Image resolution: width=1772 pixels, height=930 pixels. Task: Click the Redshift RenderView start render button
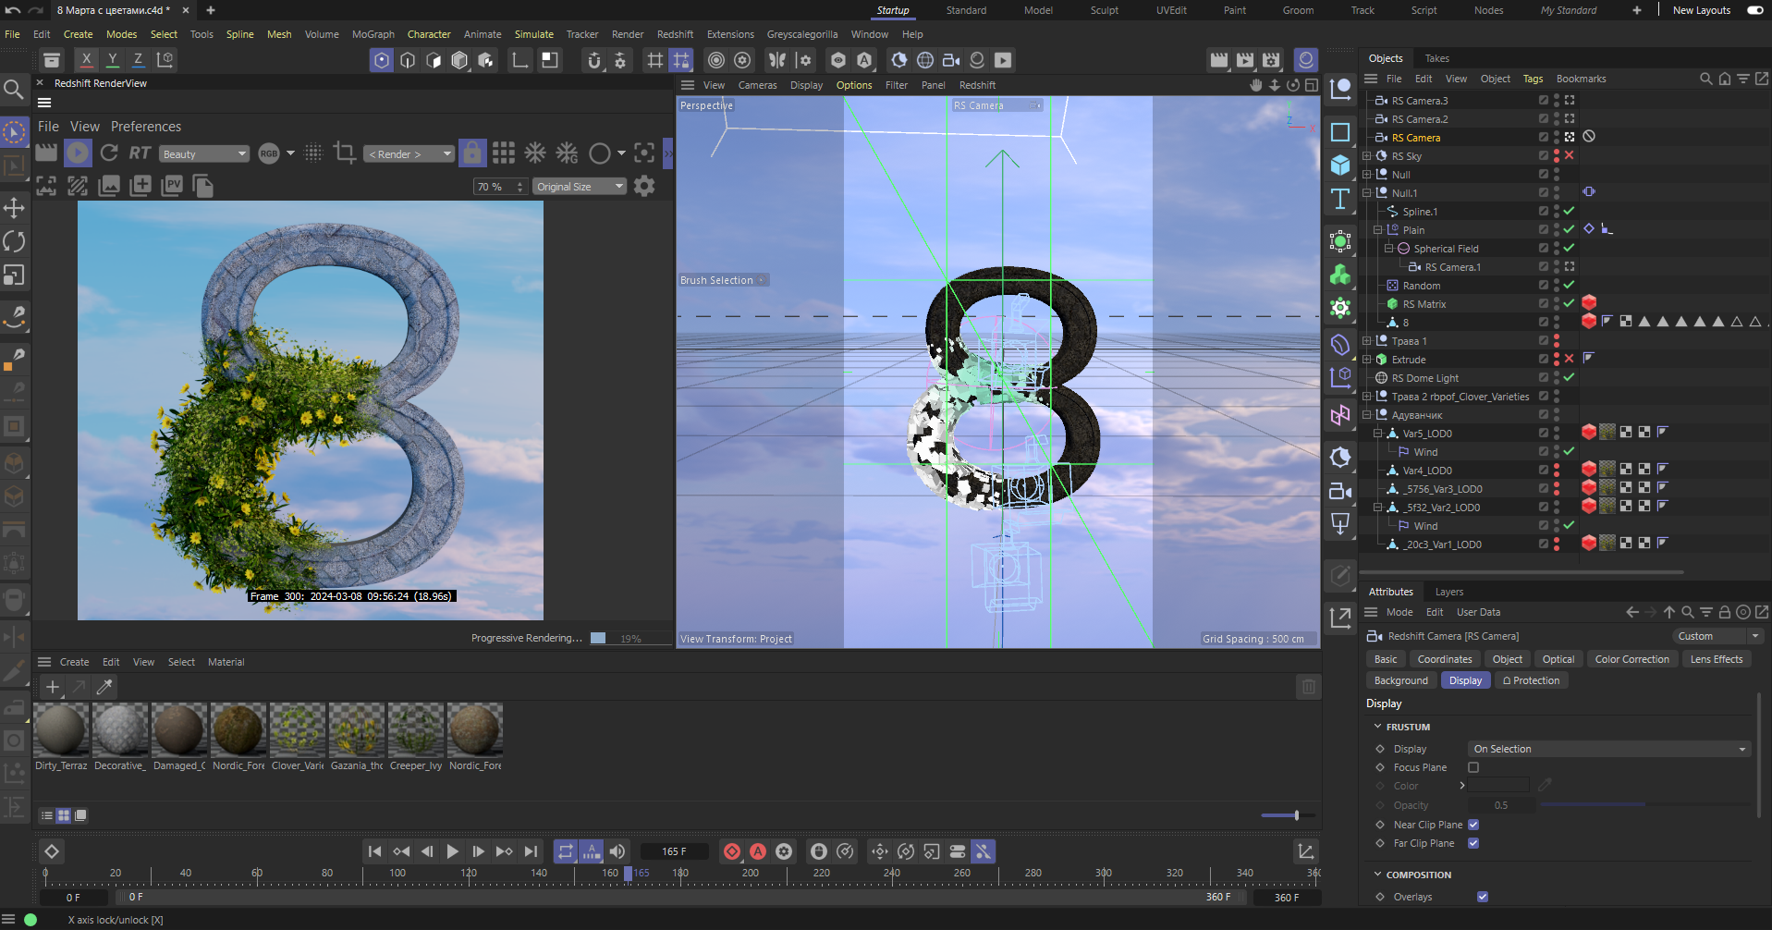point(78,153)
